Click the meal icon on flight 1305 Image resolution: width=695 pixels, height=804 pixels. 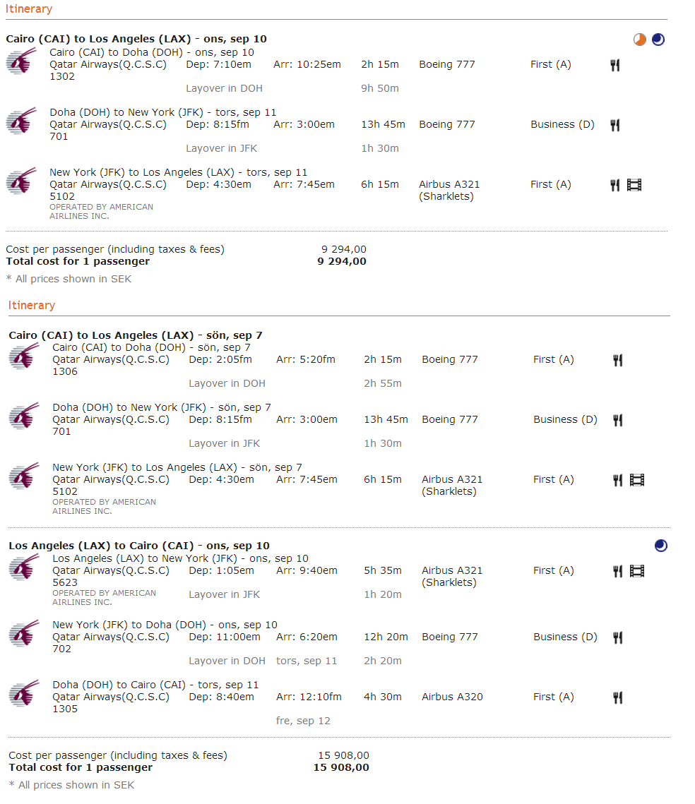(x=618, y=698)
